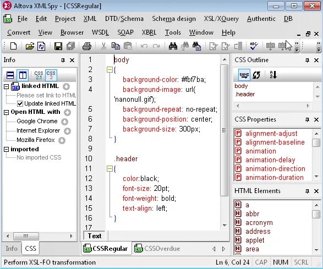Click the spell check ABC icon
The height and width of the screenshot is (269, 323).
pos(254,46)
